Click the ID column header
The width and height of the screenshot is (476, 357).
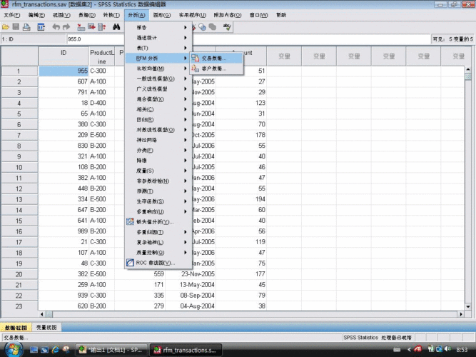click(x=64, y=56)
